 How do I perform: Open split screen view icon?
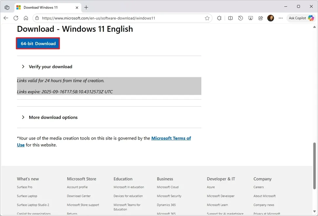[230, 18]
